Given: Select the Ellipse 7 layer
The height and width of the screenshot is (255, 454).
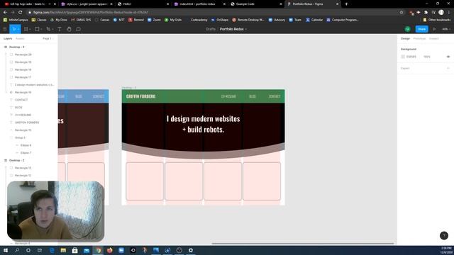Looking at the screenshot, I should point(26,153).
